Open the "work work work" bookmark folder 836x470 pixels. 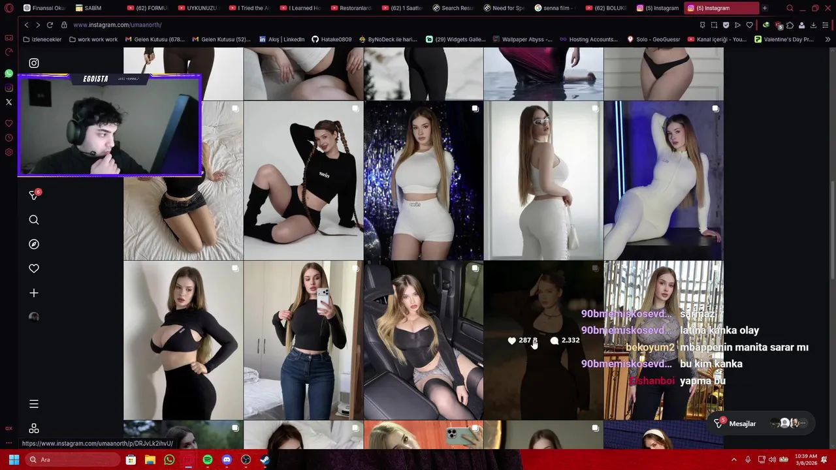93,39
